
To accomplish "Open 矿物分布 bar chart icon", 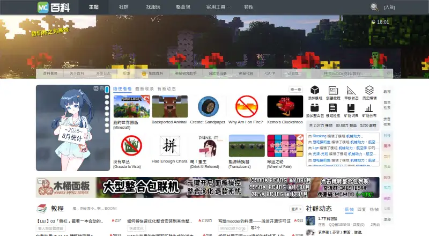I will [x=369, y=108].
